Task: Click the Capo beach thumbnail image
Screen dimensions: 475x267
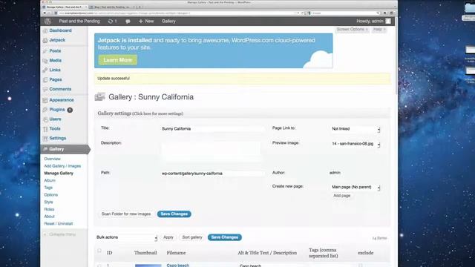Action: coord(148,266)
